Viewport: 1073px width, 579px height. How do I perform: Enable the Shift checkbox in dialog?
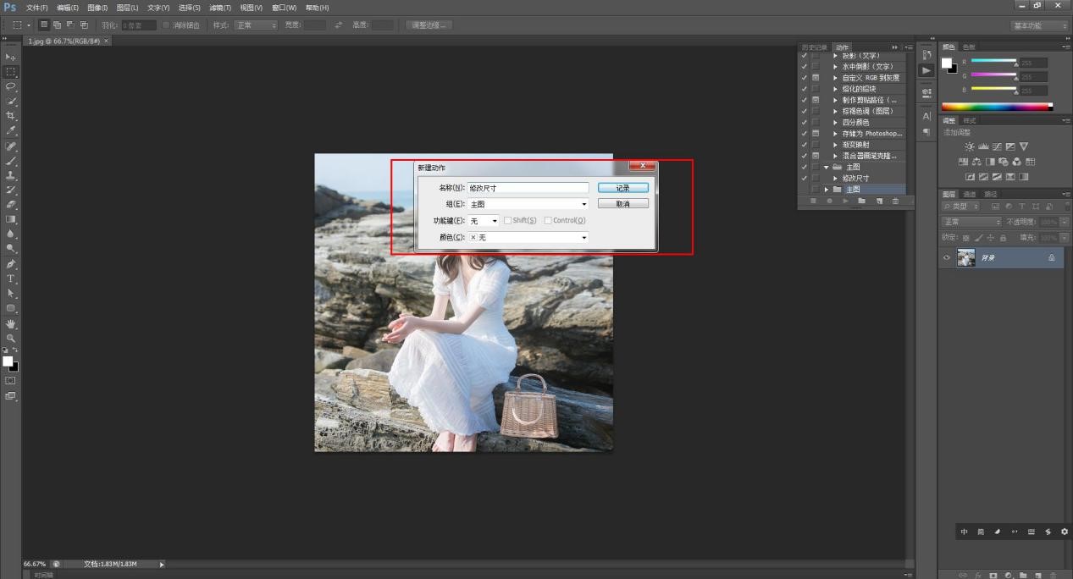[x=507, y=221]
